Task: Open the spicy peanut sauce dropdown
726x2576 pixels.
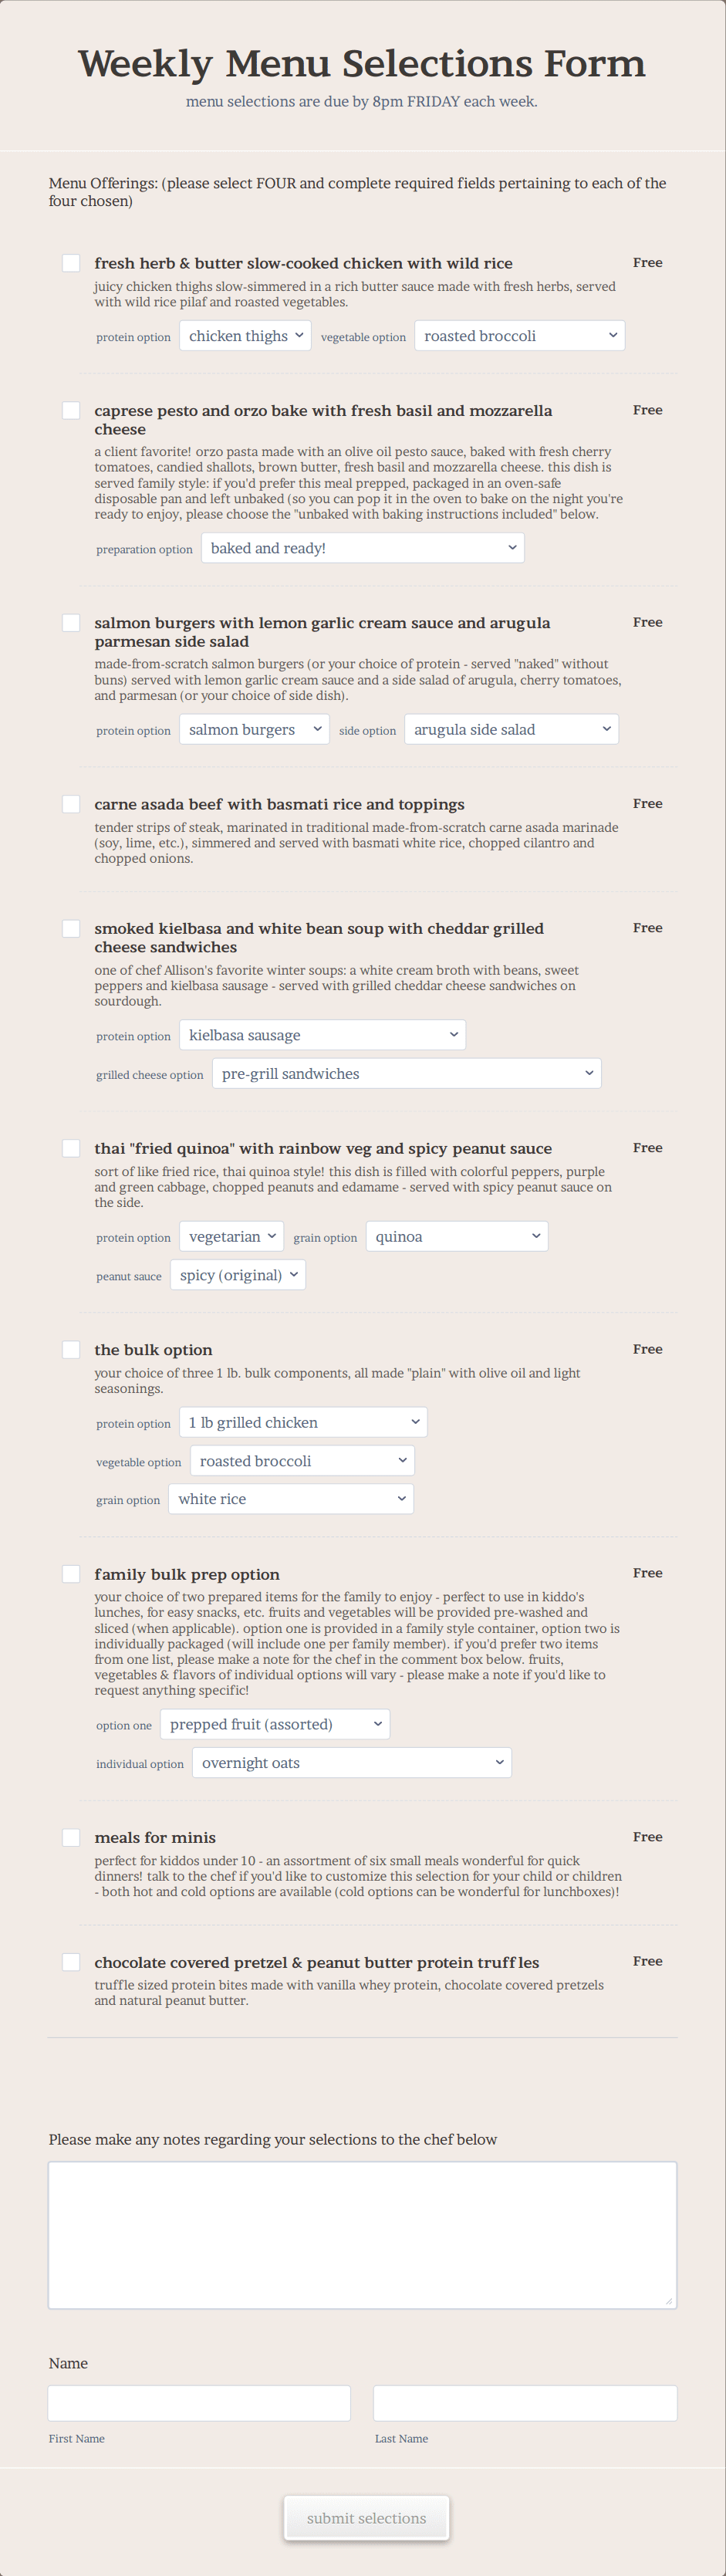Action: [237, 1274]
